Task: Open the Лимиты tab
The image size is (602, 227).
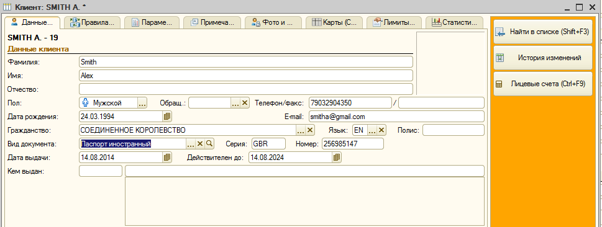Action: (x=393, y=22)
